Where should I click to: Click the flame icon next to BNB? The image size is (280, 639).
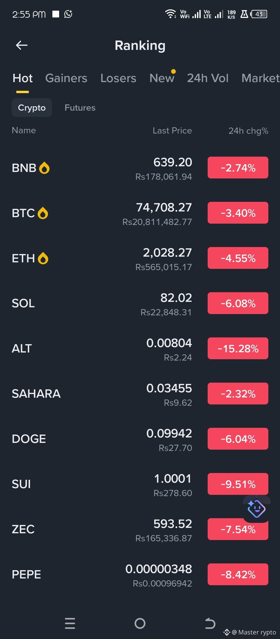(x=44, y=168)
